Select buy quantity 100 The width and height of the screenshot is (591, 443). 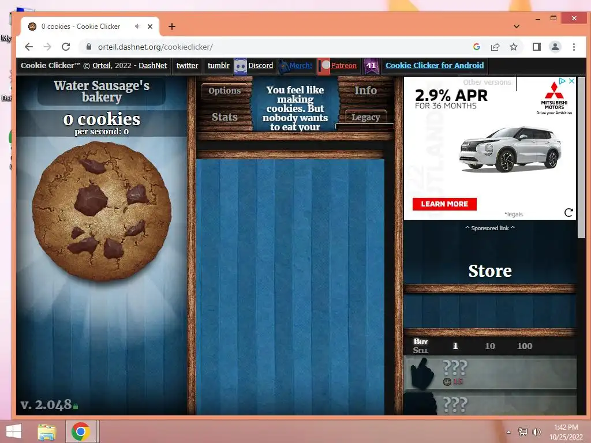click(524, 346)
